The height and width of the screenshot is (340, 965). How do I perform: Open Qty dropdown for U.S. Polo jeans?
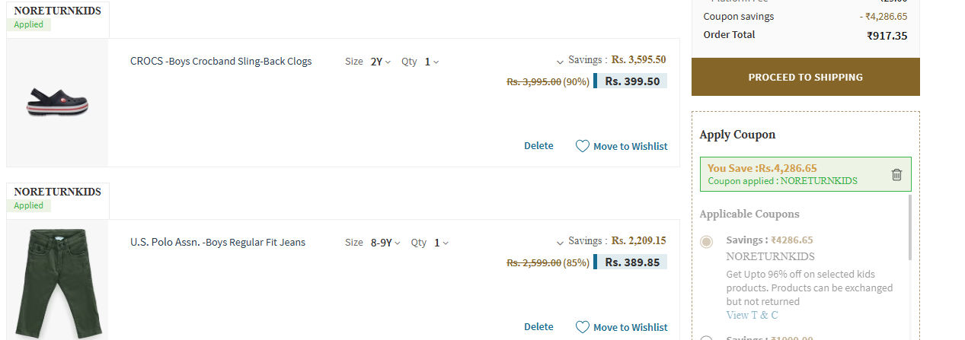pos(442,243)
